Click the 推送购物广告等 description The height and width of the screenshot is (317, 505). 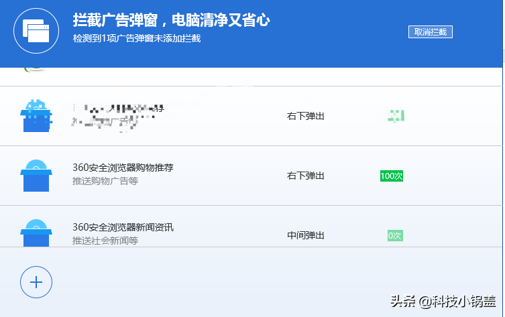(x=105, y=181)
